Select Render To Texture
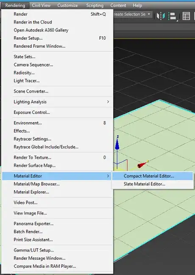Viewport: 195px width, 275px height. click(57, 157)
